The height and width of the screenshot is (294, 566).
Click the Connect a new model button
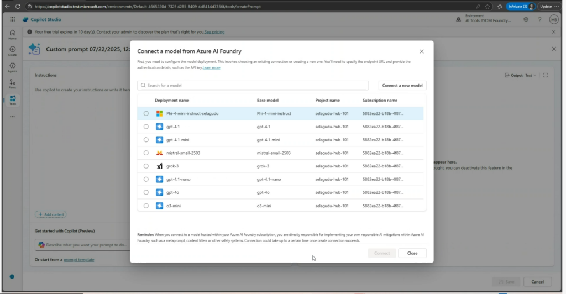click(402, 86)
